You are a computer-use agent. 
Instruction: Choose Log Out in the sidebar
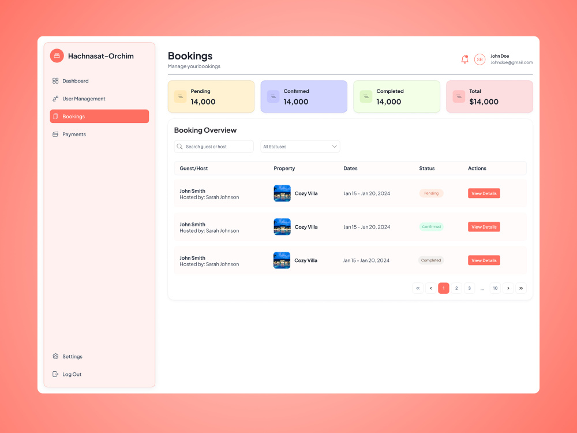point(99,374)
